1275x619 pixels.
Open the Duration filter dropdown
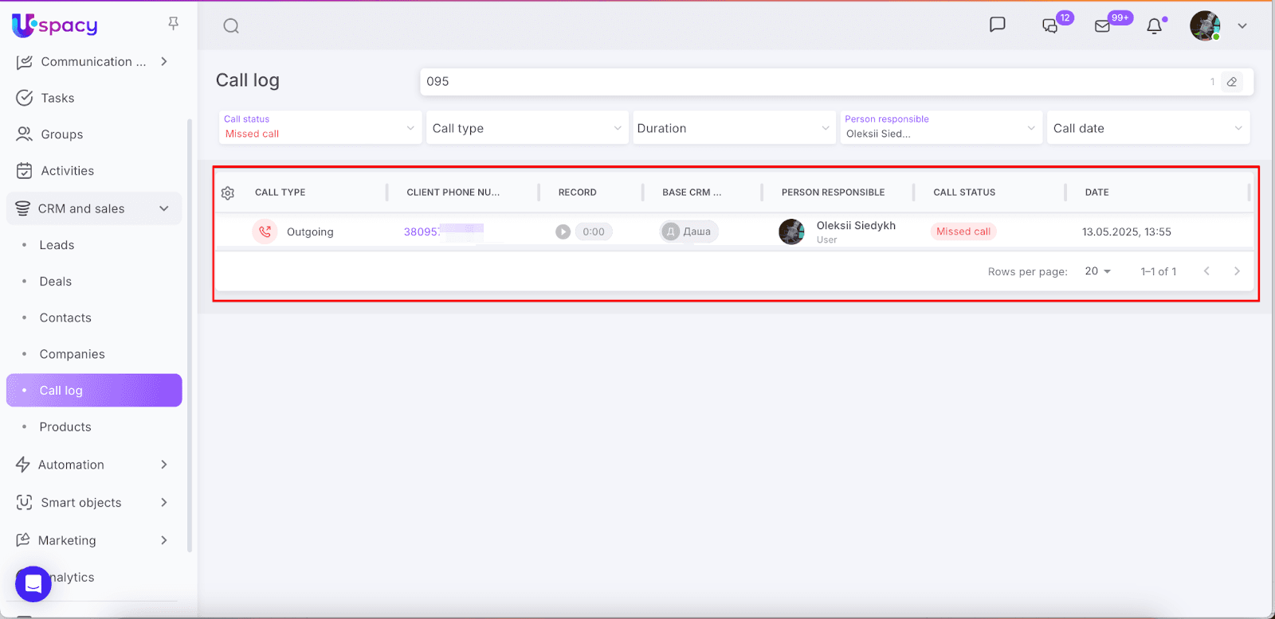(x=733, y=128)
